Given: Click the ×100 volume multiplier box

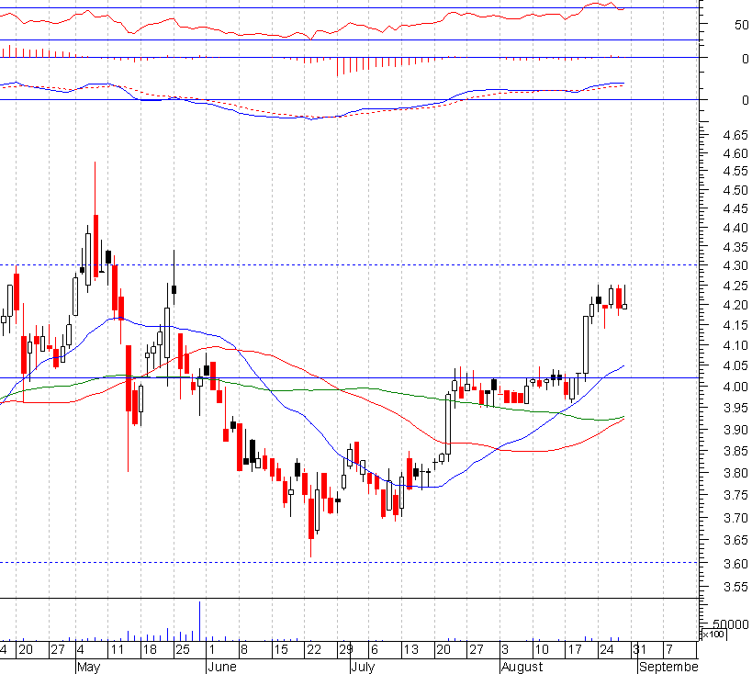Looking at the screenshot, I should (x=713, y=635).
